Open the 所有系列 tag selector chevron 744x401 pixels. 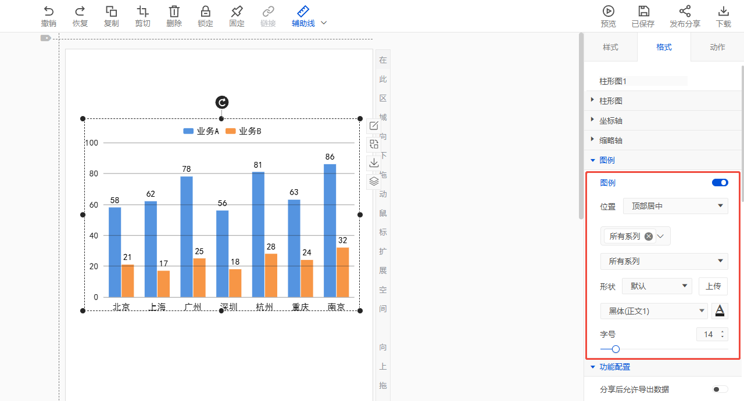tap(660, 236)
